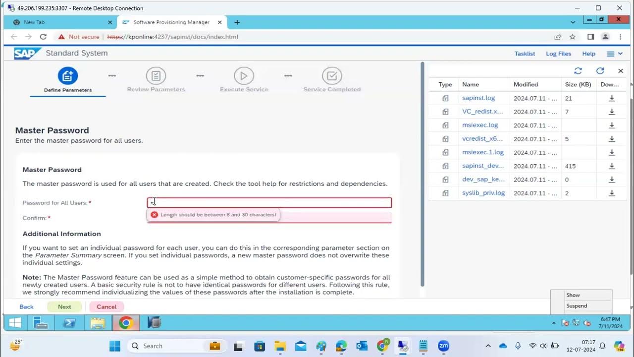Open a new browser tab
This screenshot has width=634, height=357.
[x=237, y=22]
